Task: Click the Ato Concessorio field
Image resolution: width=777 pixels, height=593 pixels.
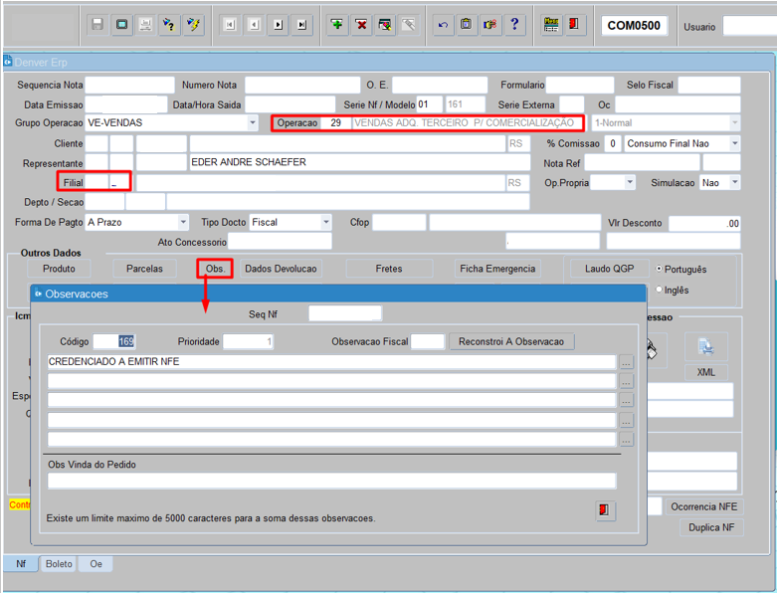Action: [x=280, y=242]
